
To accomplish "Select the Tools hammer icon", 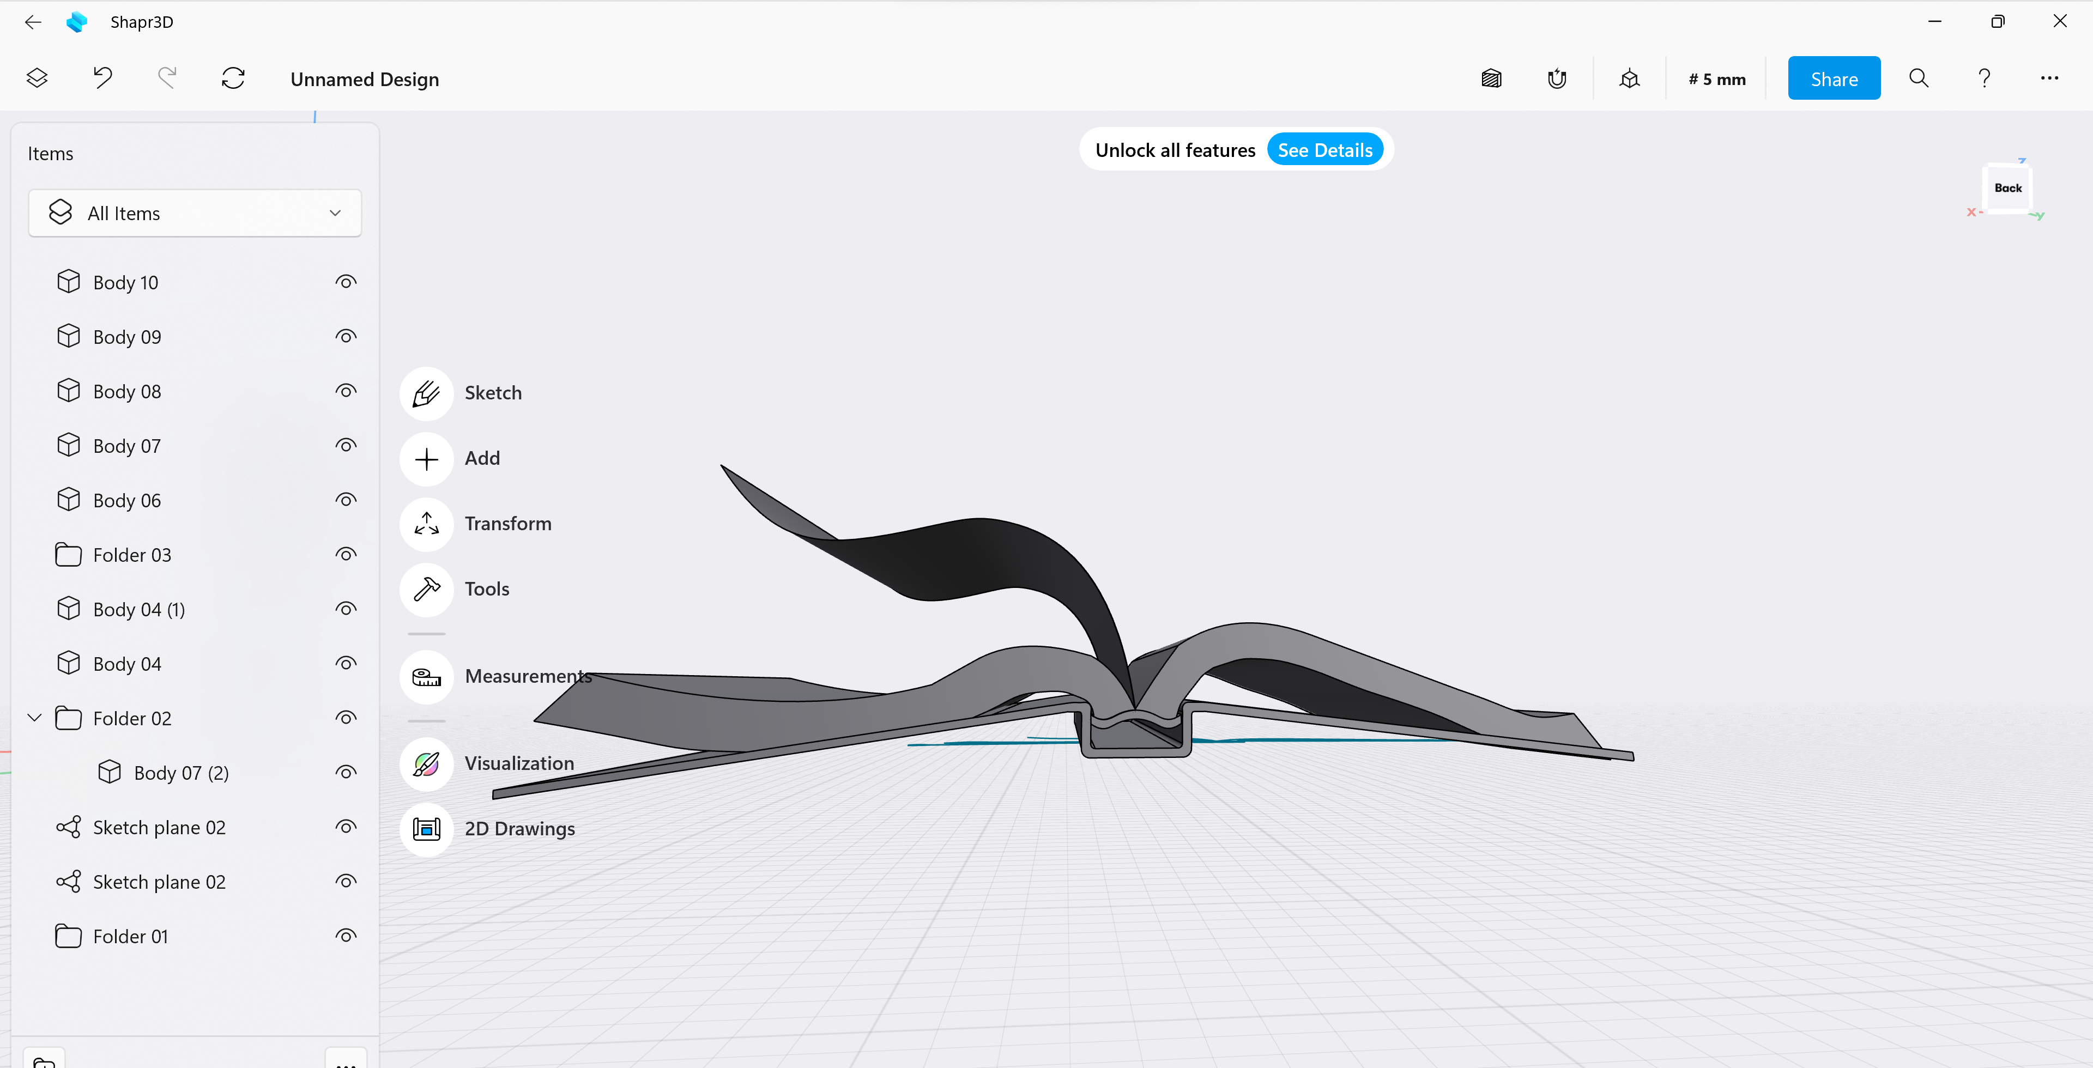I will pyautogui.click(x=426, y=590).
